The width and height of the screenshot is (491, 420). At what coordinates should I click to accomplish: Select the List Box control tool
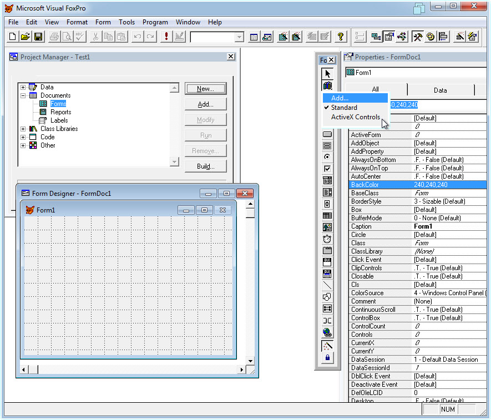327,193
